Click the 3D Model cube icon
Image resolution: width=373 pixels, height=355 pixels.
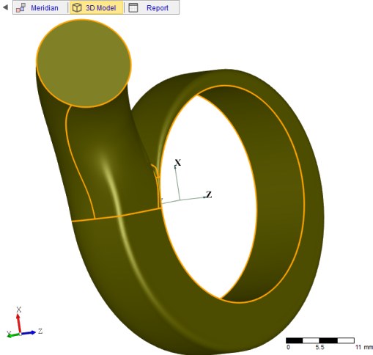coord(77,8)
